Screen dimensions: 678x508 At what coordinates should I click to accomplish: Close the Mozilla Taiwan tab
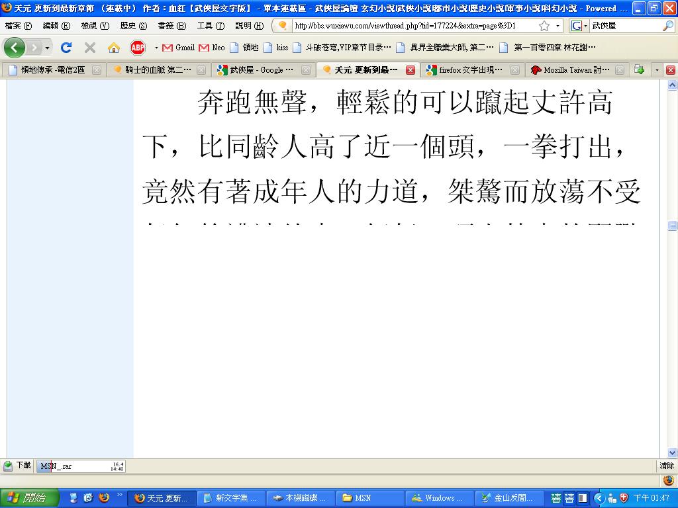pyautogui.click(x=620, y=70)
